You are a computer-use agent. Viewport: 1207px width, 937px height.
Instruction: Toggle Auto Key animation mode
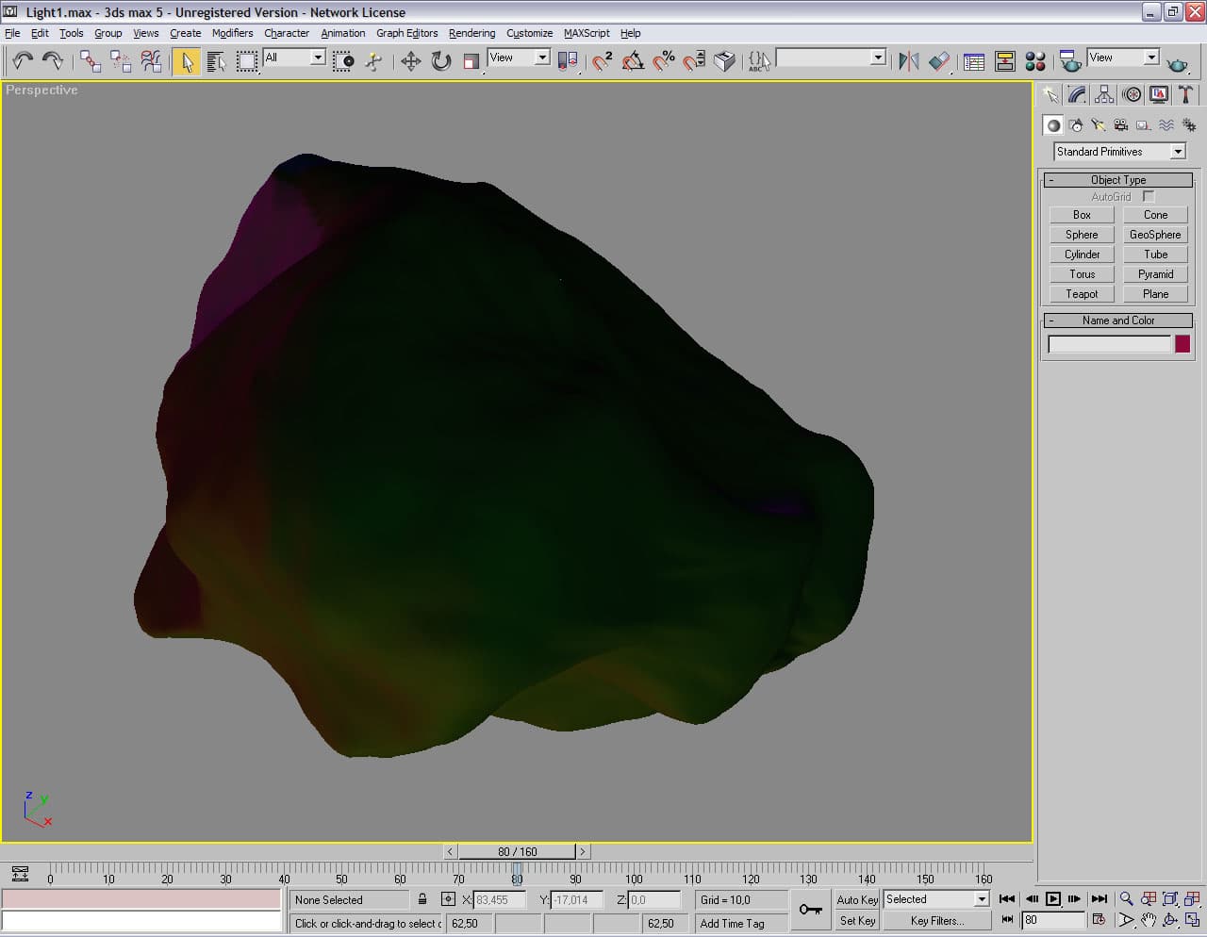click(x=856, y=899)
